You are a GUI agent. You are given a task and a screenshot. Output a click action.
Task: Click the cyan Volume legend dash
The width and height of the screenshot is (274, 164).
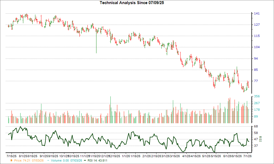48,160
